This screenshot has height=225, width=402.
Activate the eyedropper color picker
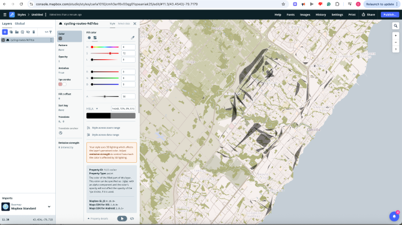[133, 38]
